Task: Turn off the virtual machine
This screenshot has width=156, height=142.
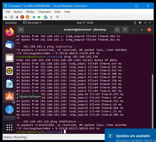Action: click(x=17, y=17)
